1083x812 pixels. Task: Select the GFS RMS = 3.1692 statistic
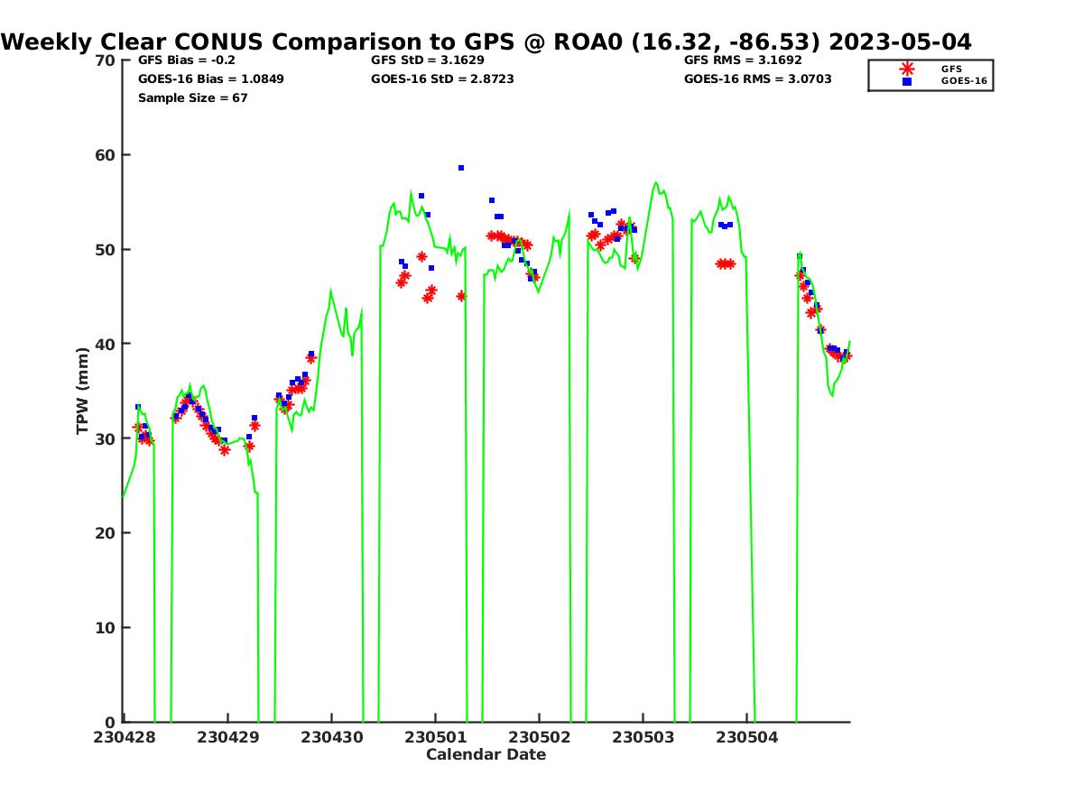pyautogui.click(x=742, y=60)
